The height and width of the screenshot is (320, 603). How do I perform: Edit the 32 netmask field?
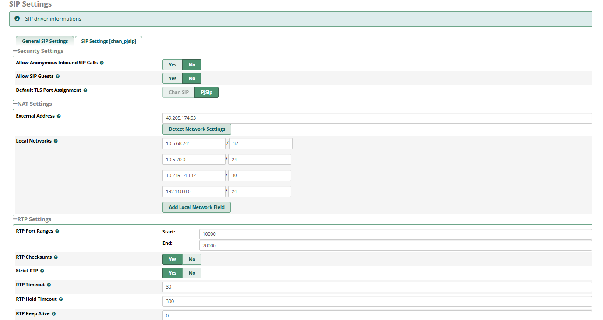261,143
